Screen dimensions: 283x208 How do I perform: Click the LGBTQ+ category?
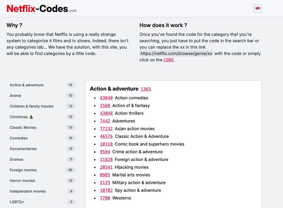(x=17, y=202)
